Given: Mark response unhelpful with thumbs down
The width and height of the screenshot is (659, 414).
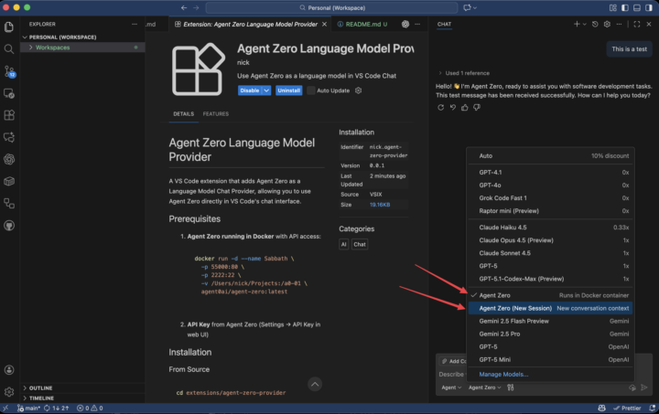Looking at the screenshot, I should pyautogui.click(x=477, y=107).
